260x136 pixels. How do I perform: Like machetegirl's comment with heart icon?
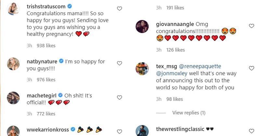(119, 97)
